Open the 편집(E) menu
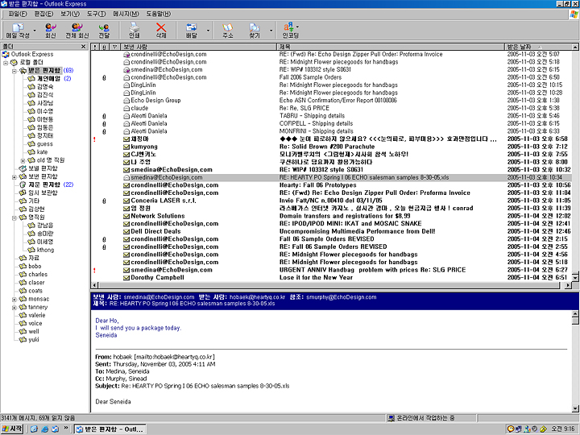 (43, 14)
